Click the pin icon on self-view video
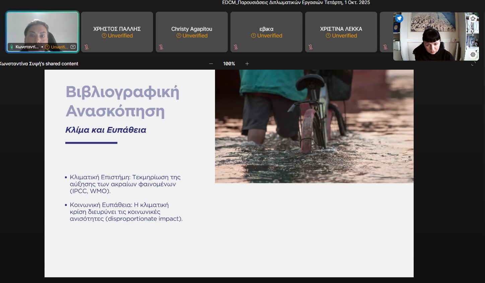 coord(399,18)
